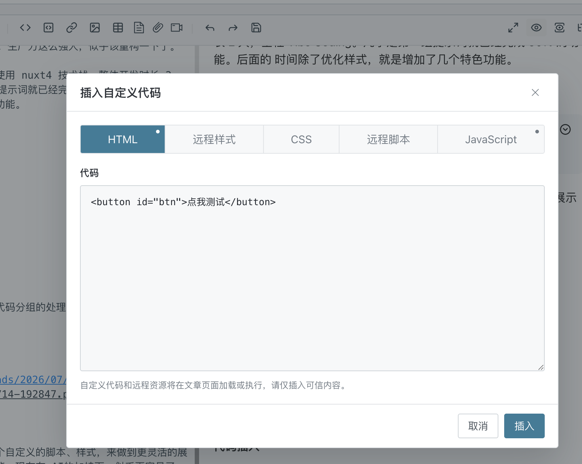The width and height of the screenshot is (582, 464).
Task: Redo the last edit
Action: pos(233,28)
